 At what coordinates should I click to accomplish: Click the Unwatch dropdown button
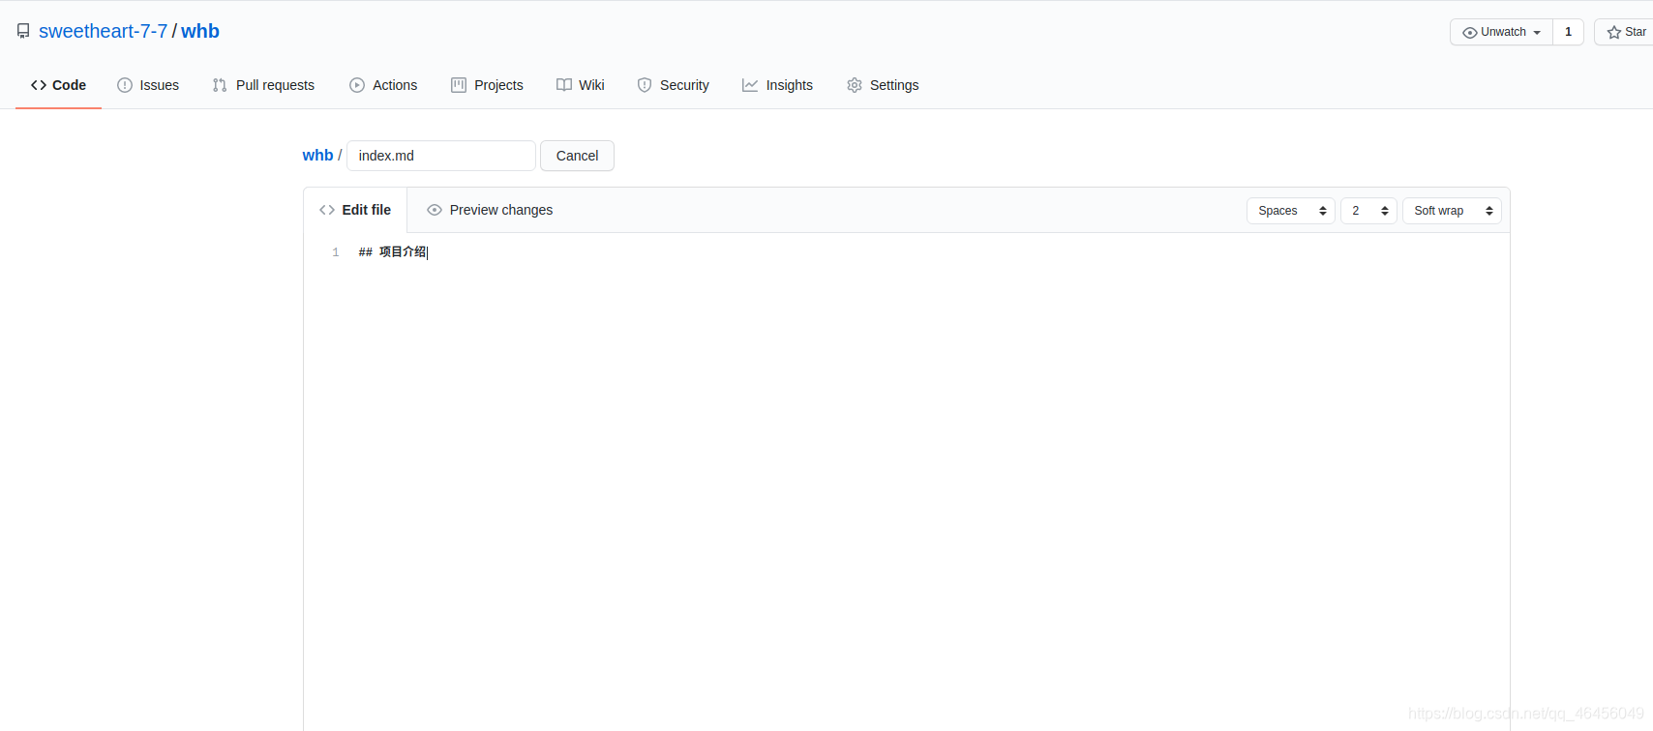[1501, 32]
